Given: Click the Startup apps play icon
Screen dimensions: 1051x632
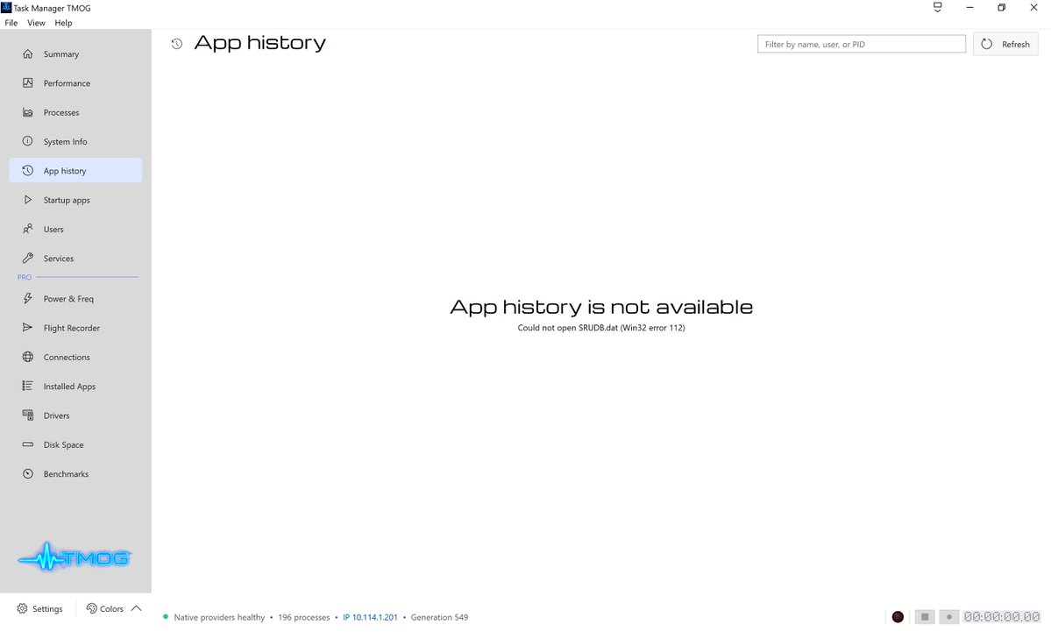Looking at the screenshot, I should pyautogui.click(x=27, y=200).
